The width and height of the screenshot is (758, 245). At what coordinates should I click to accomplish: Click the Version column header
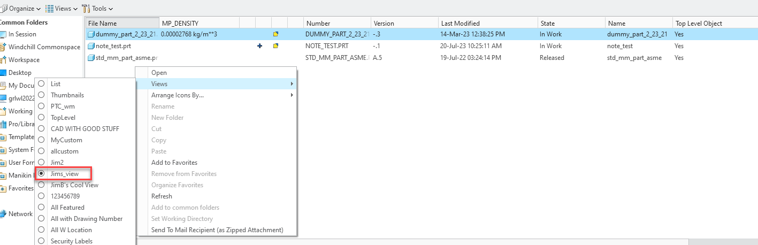pos(384,24)
